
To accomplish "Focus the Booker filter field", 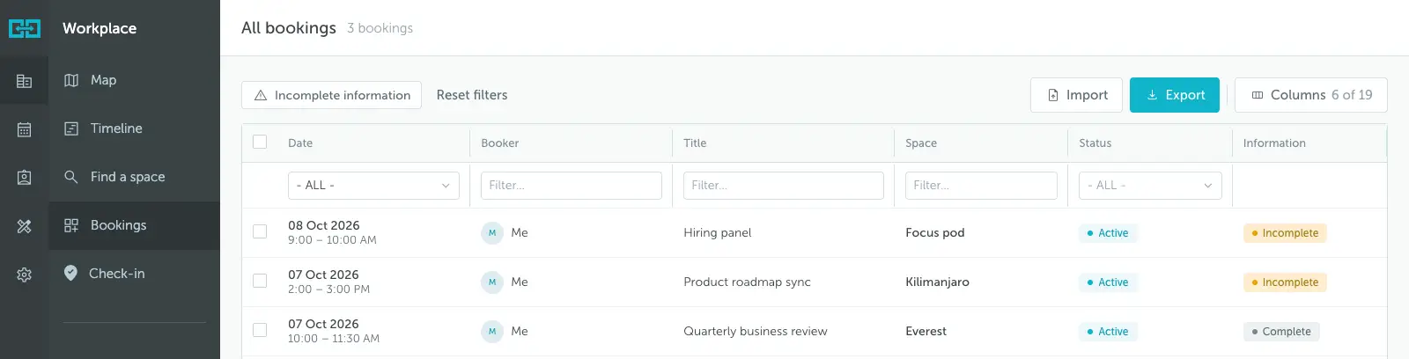I will point(572,186).
